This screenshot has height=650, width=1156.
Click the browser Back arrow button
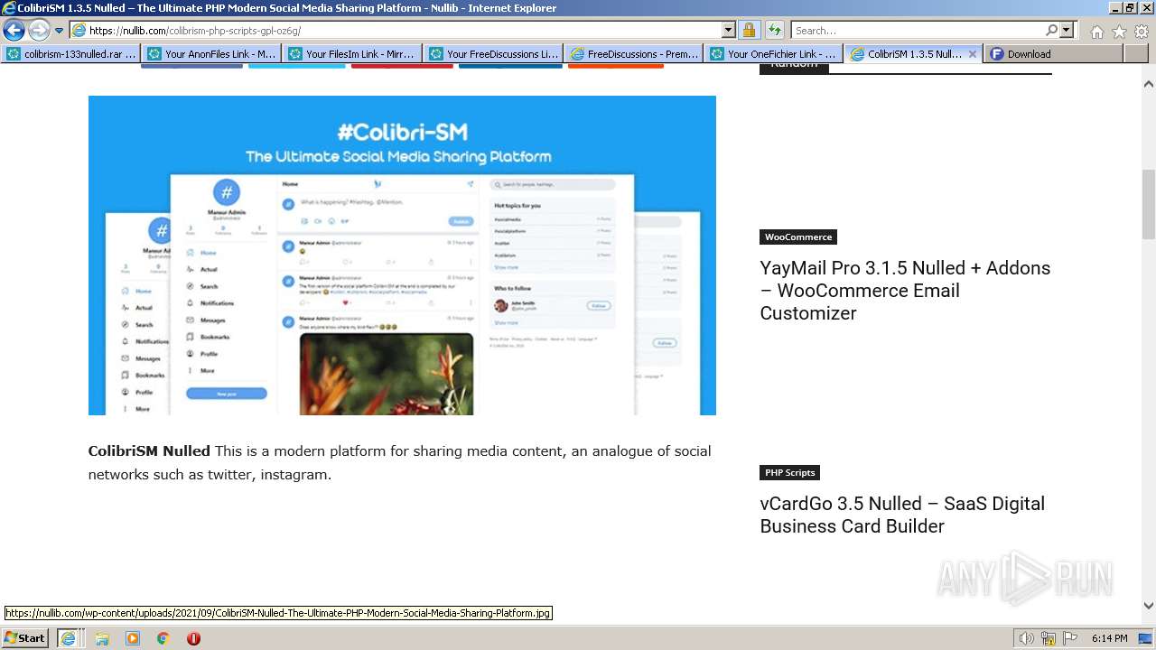coord(14,31)
